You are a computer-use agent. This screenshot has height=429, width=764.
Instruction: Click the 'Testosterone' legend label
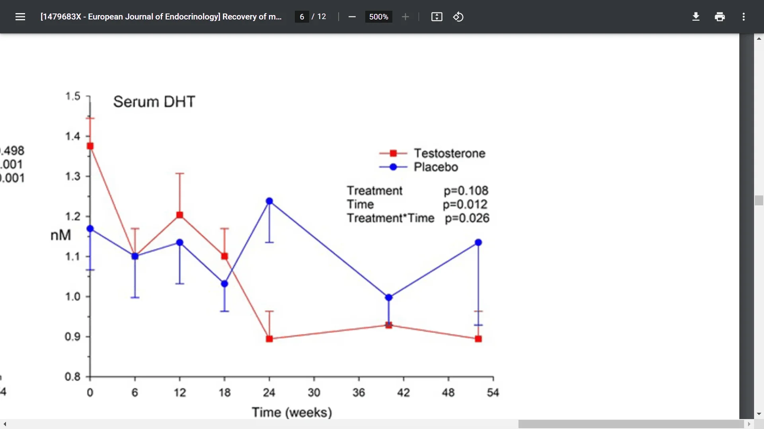click(x=450, y=153)
